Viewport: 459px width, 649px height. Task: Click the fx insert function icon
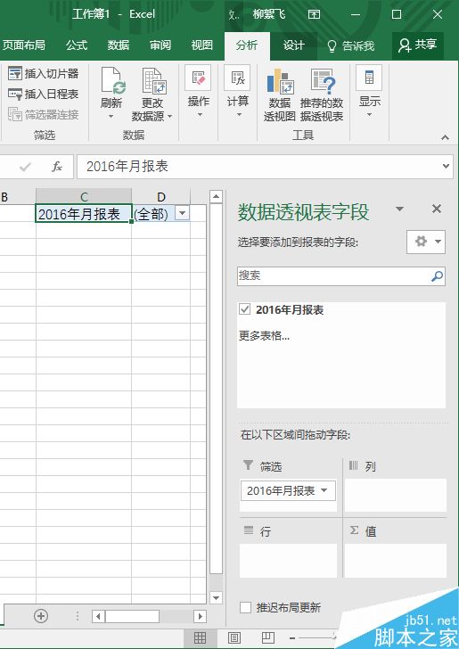click(57, 167)
